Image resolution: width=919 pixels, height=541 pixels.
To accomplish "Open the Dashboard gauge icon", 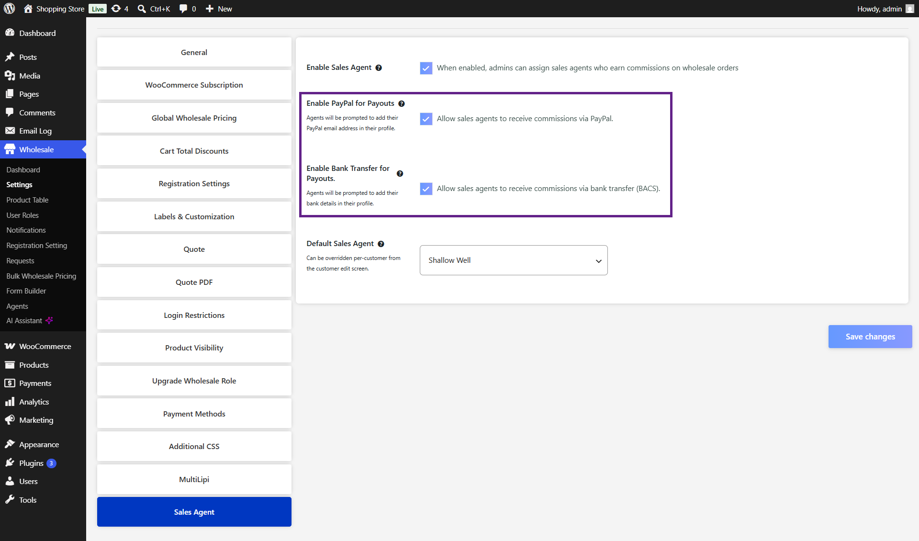I will click(10, 33).
